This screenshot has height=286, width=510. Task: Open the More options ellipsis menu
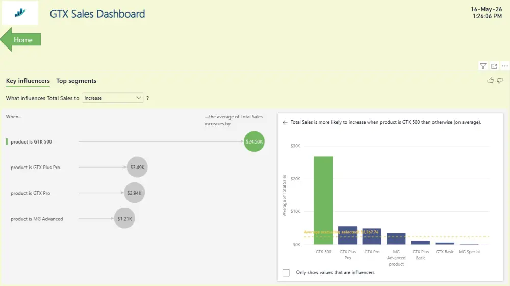[504, 66]
